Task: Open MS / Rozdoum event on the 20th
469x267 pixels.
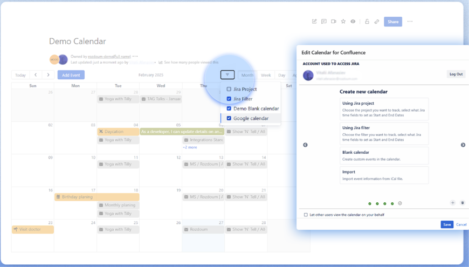Action: [203, 197]
